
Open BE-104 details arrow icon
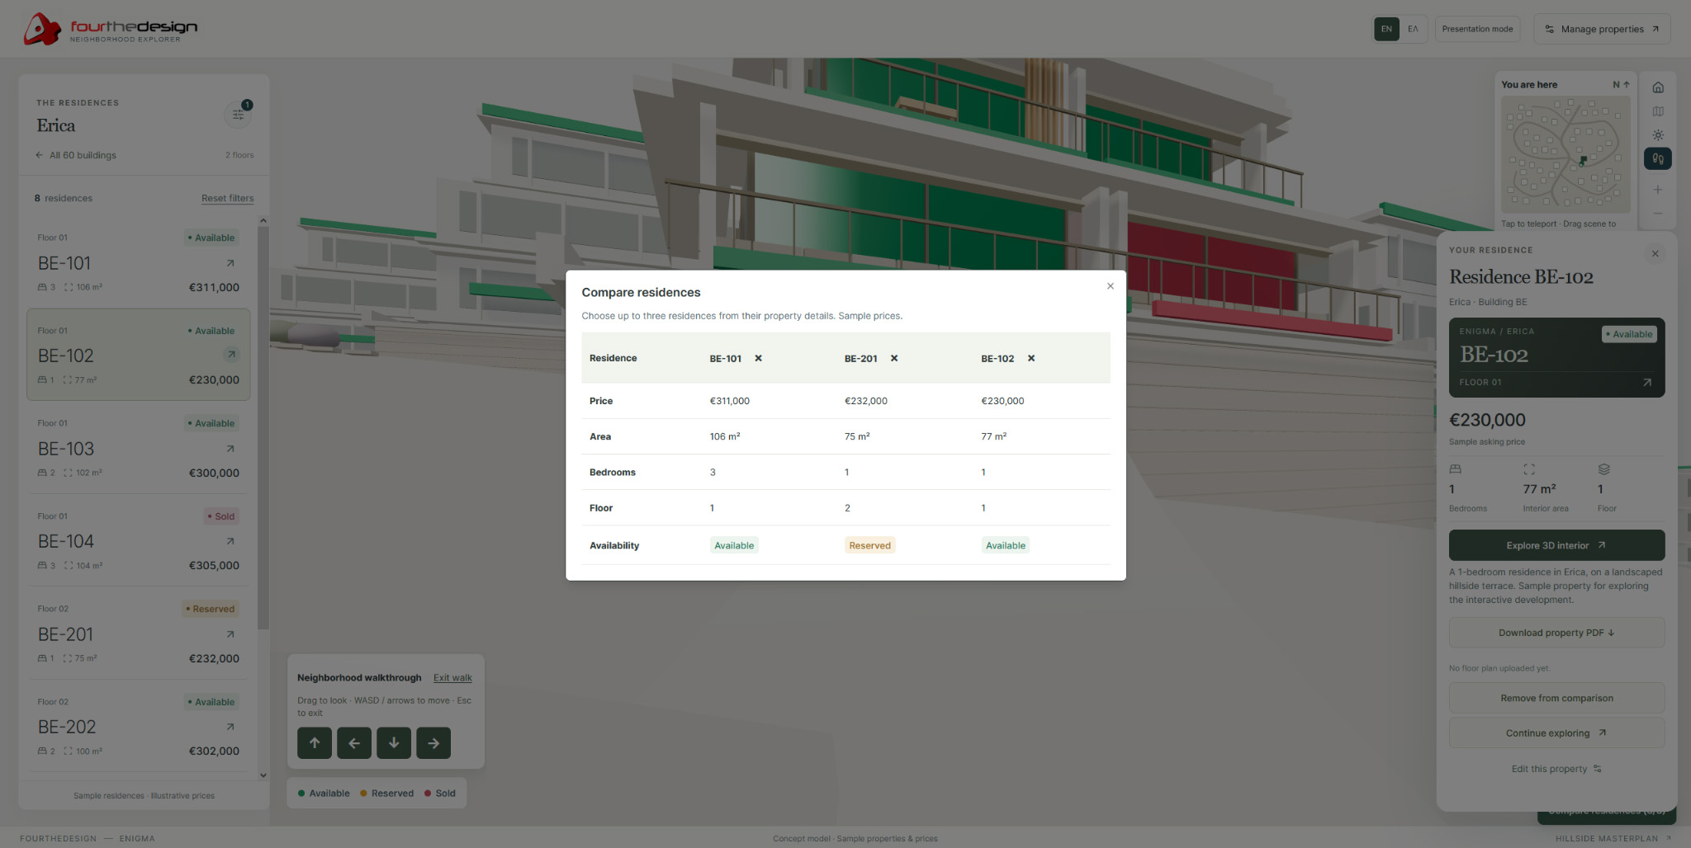[x=230, y=541]
